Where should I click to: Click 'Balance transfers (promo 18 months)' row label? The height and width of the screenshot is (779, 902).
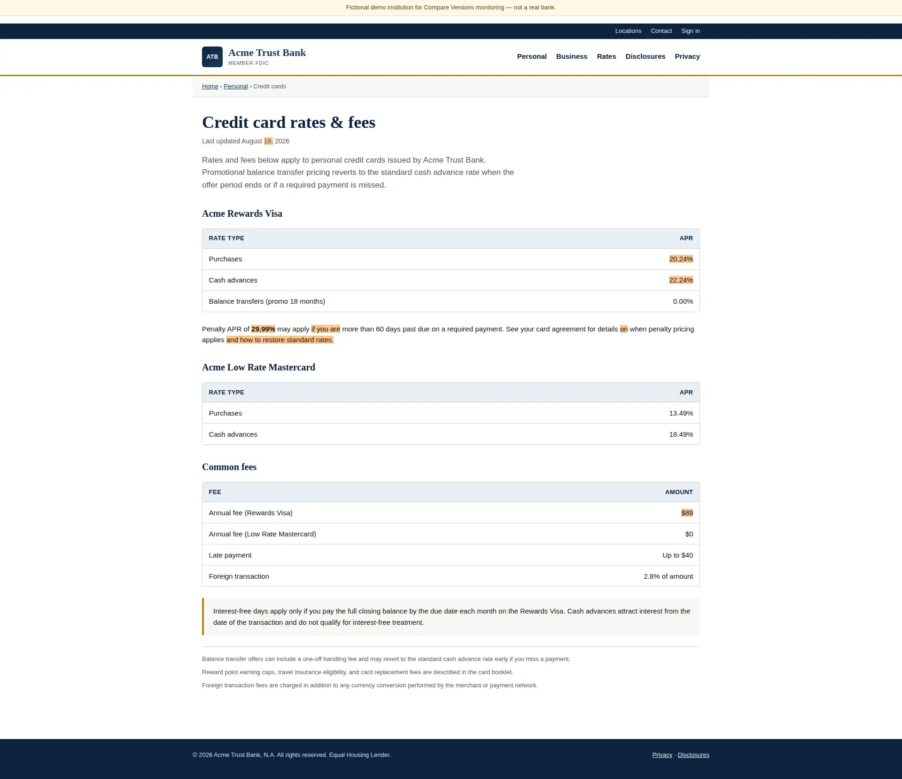click(x=267, y=301)
